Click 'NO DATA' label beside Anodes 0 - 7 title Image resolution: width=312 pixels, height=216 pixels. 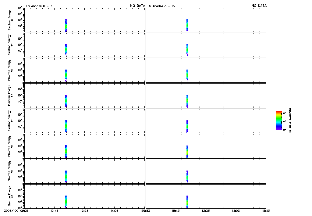click(137, 6)
